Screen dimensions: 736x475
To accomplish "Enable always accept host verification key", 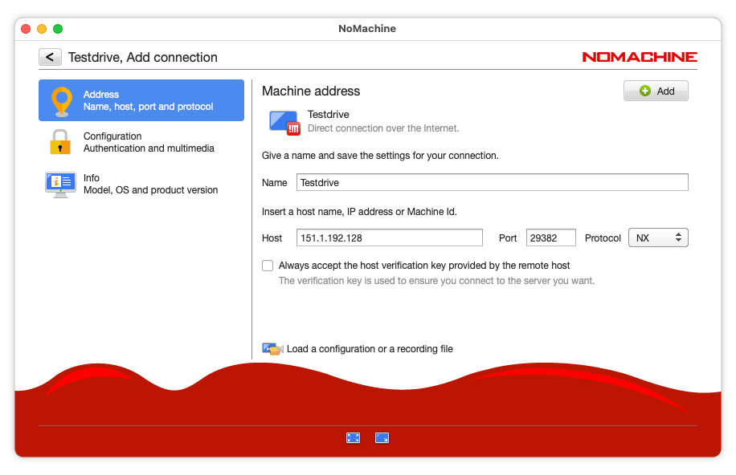I will pyautogui.click(x=268, y=266).
